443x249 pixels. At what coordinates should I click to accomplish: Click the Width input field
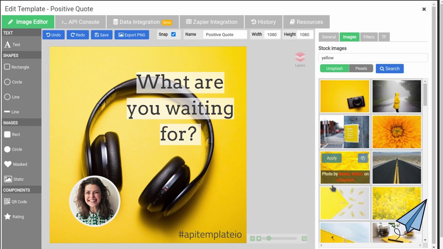(x=272, y=35)
